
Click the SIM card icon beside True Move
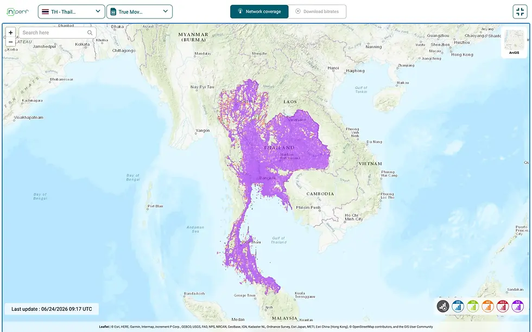point(113,12)
